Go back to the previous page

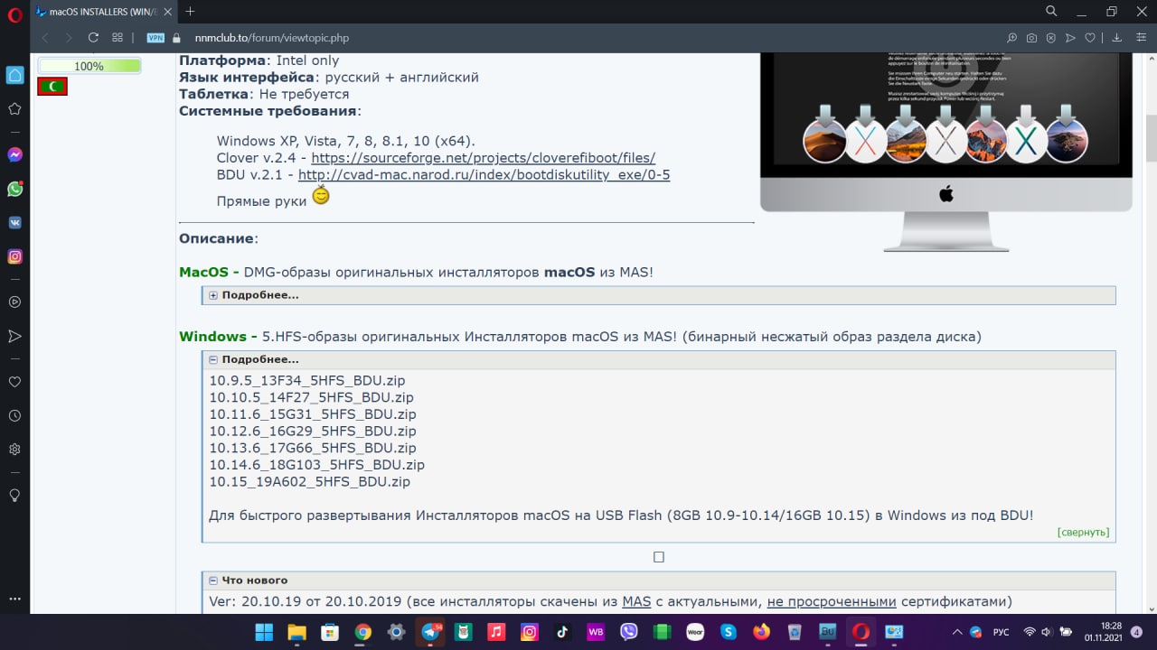click(44, 38)
